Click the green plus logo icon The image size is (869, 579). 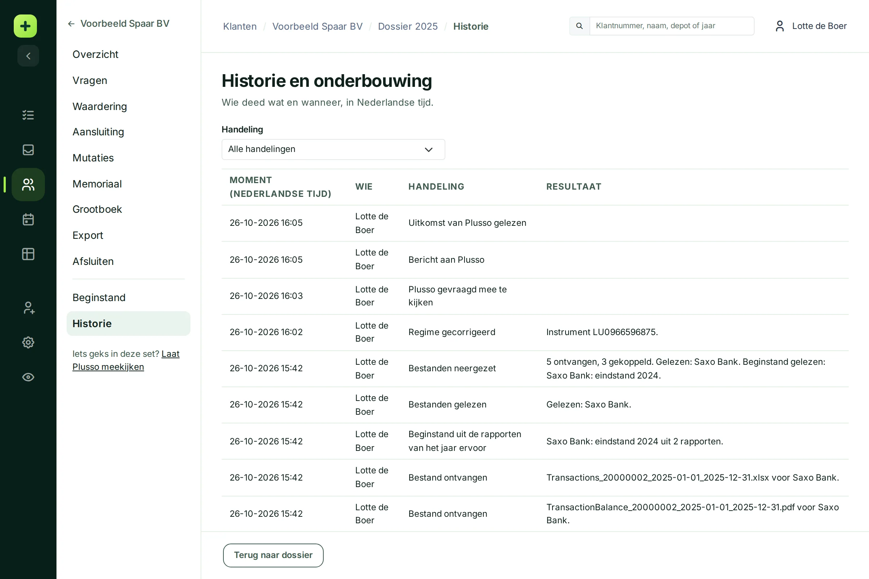(25, 26)
